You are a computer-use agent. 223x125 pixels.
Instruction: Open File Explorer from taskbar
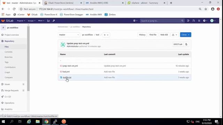(38, 122)
